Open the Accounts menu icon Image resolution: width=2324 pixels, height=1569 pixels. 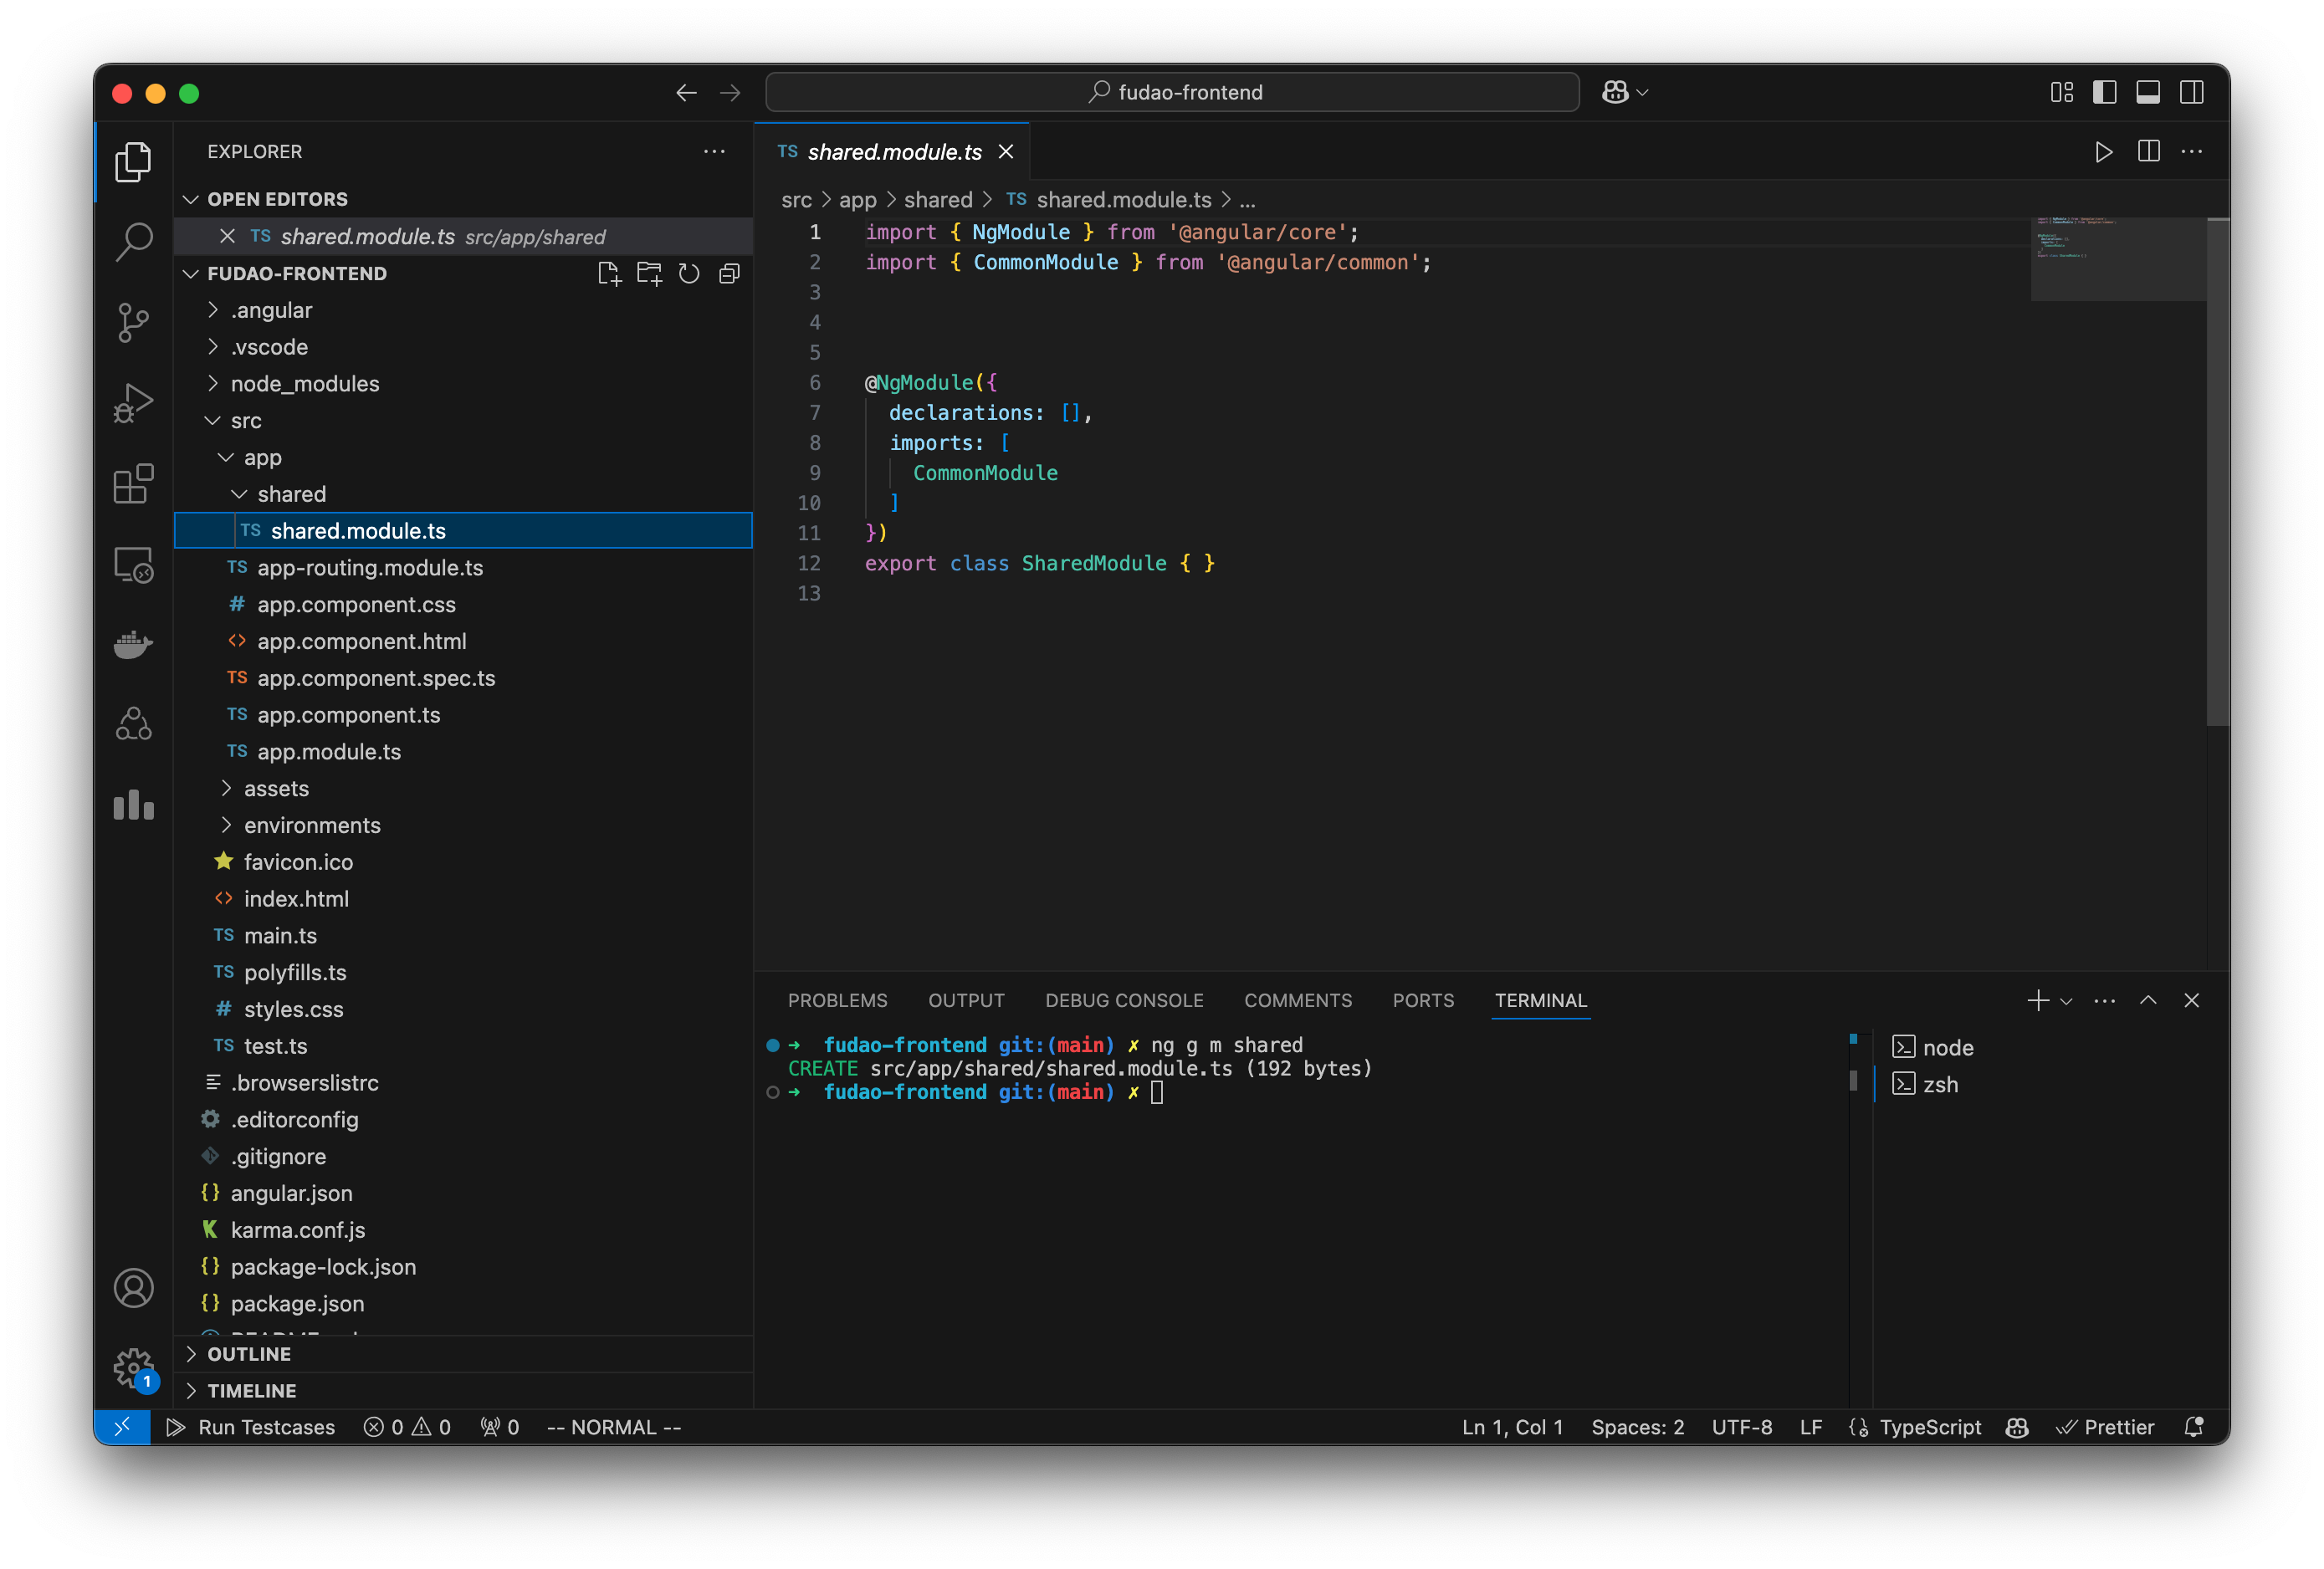coord(133,1288)
